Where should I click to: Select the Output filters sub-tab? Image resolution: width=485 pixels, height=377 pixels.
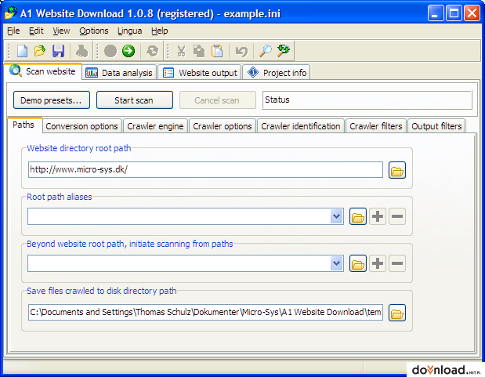click(x=436, y=126)
